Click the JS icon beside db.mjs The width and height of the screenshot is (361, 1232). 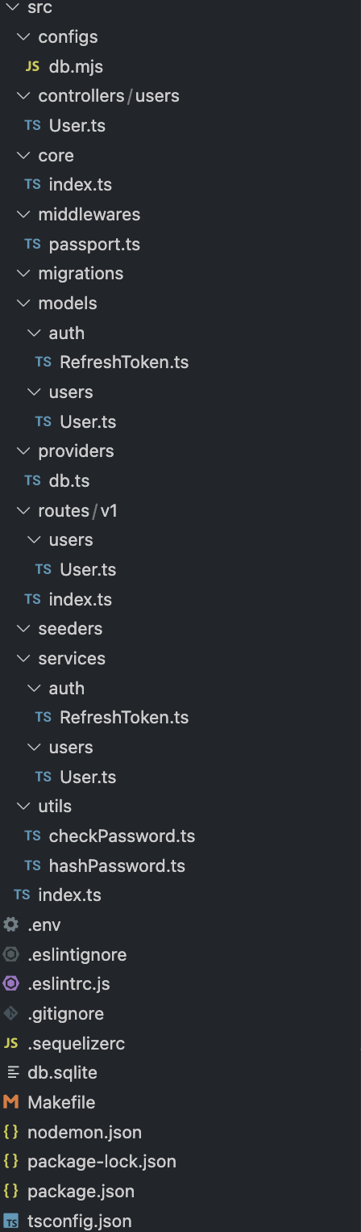click(32, 66)
